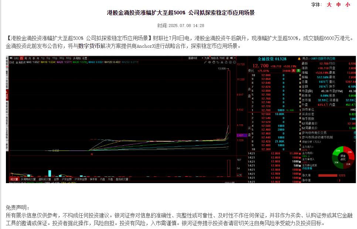Select the 周 weekly period
The height and width of the screenshot is (229, 357).
[x=26, y=58]
